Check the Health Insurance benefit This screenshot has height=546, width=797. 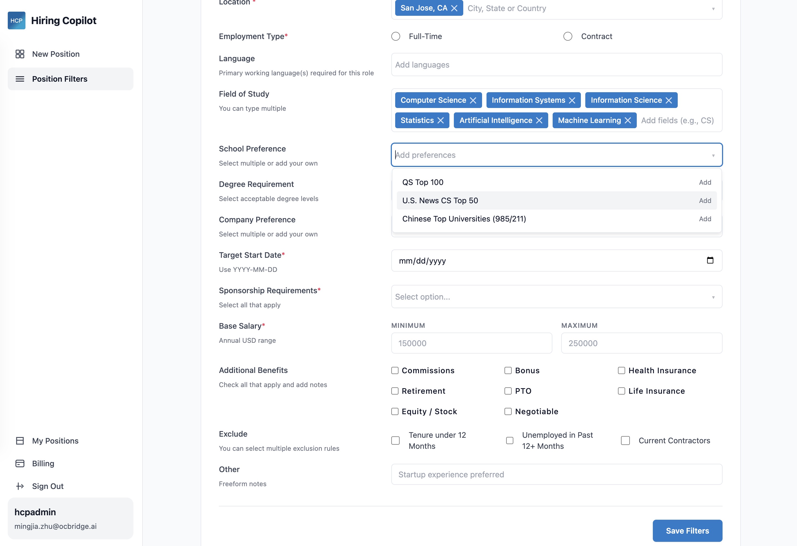pyautogui.click(x=621, y=370)
